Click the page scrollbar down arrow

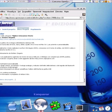coord(84,81)
